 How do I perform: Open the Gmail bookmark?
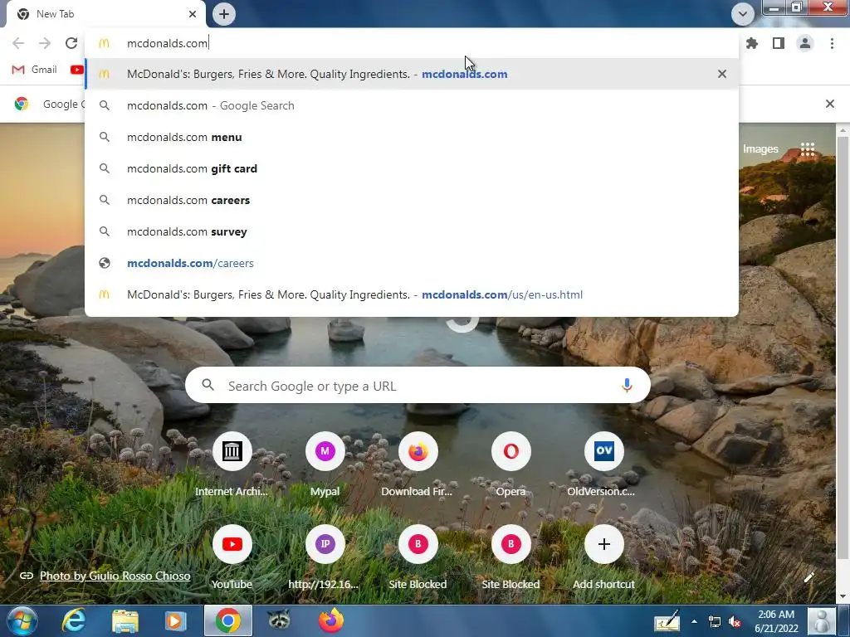[34, 70]
